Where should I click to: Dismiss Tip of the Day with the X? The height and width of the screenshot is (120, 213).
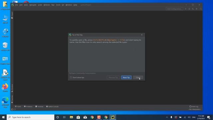pos(142,35)
